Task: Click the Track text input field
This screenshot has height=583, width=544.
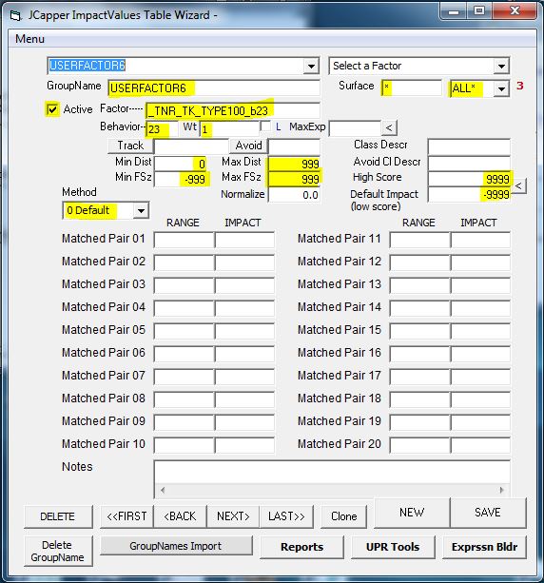Action: click(191, 146)
